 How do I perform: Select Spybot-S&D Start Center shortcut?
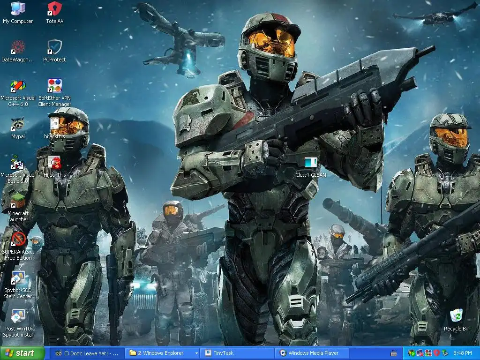tap(18, 285)
